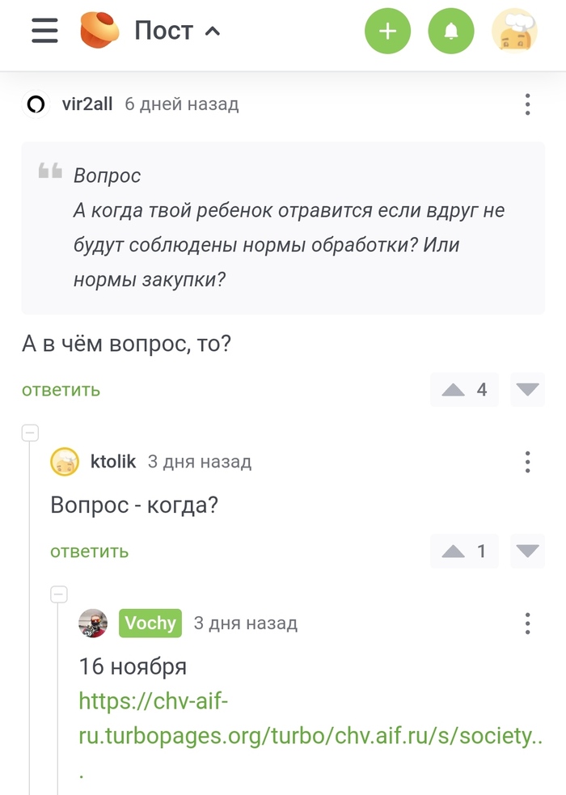Viewport: 566px width, 795px height.
Task: Open vir2all's profile avatar
Action: (x=36, y=104)
